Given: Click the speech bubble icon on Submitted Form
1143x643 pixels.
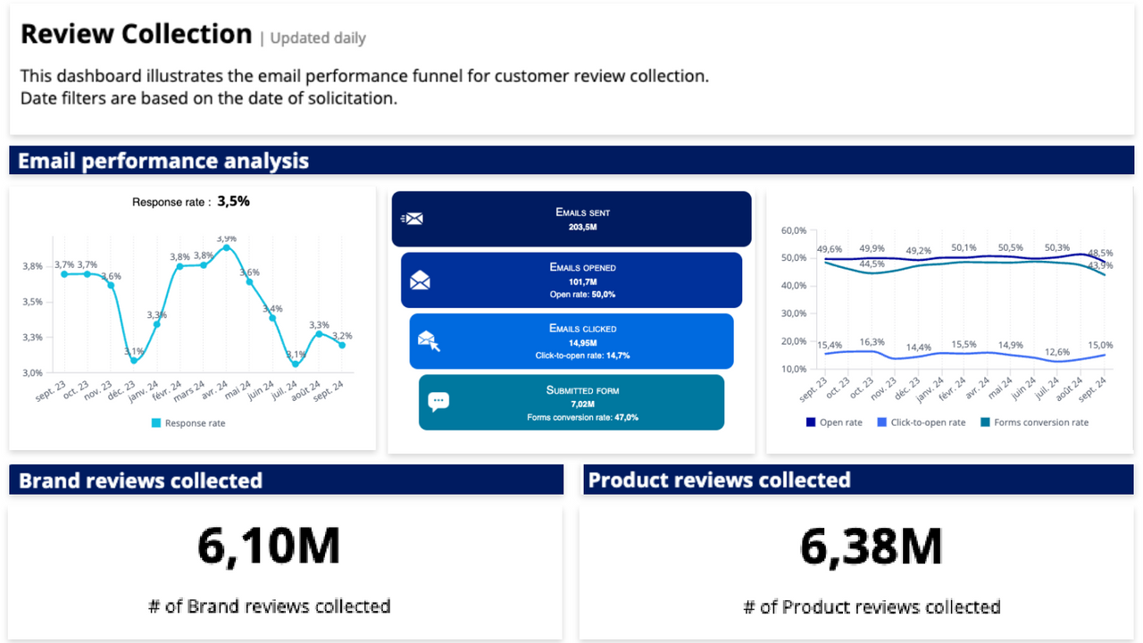Looking at the screenshot, I should (438, 401).
